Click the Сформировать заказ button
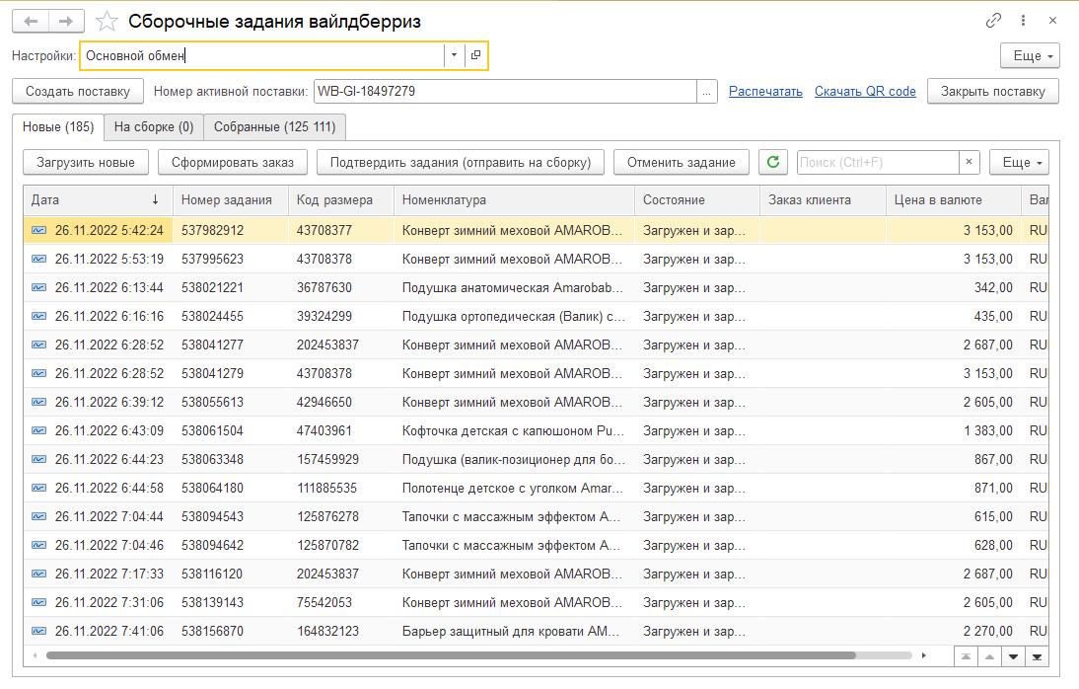This screenshot has height=689, width=1079. (233, 162)
